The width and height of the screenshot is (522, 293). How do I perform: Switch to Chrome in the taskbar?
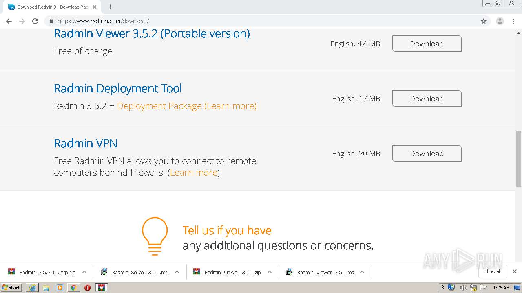74,288
